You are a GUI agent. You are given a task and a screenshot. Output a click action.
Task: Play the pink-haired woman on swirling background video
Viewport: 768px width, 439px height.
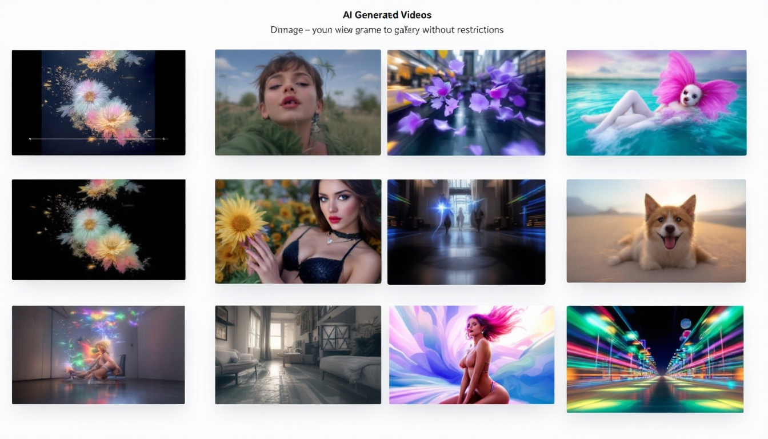[471, 354]
